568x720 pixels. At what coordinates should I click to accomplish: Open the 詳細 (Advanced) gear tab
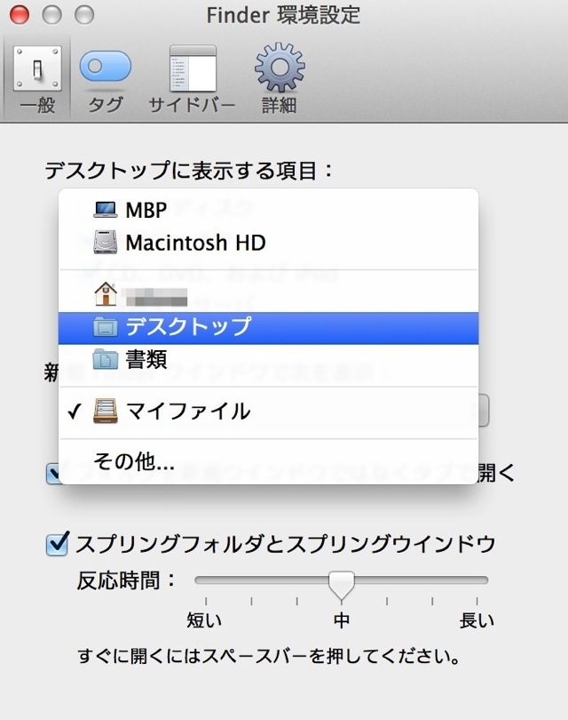click(x=280, y=79)
